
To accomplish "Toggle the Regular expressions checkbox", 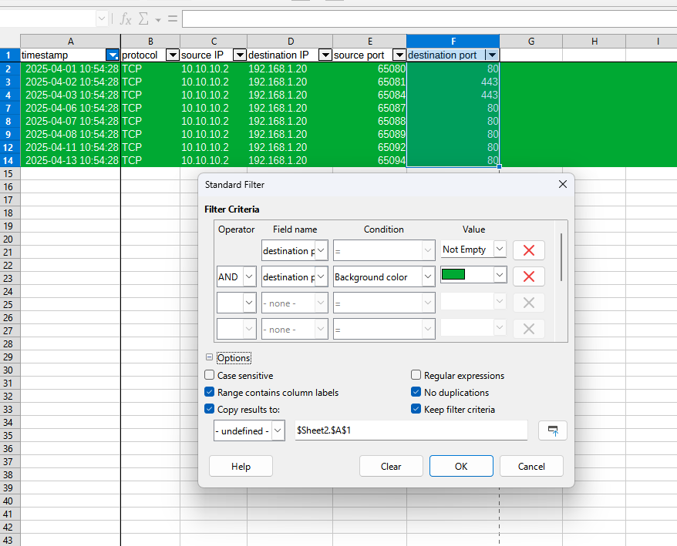I will click(416, 376).
